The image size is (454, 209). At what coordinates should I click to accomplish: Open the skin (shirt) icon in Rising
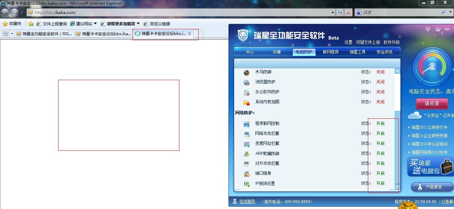[438, 29]
